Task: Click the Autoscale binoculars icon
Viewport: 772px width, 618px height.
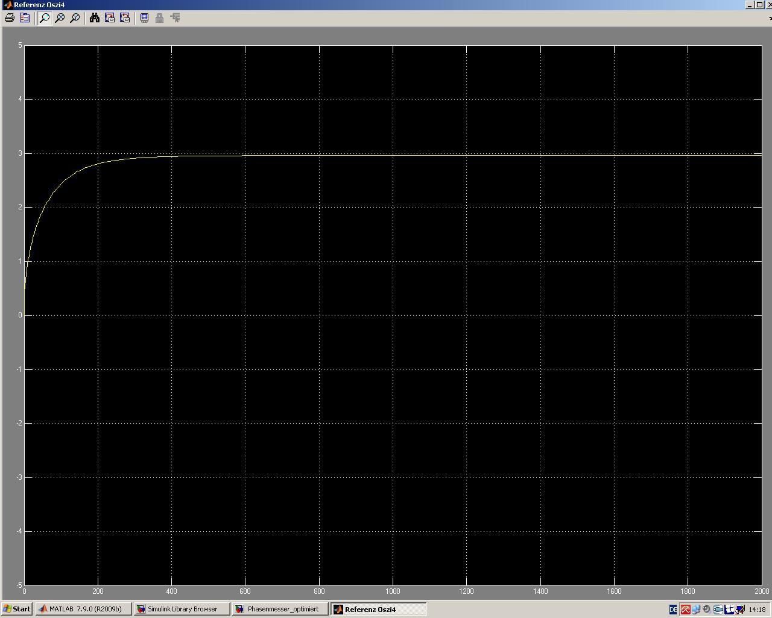Action: (x=95, y=18)
